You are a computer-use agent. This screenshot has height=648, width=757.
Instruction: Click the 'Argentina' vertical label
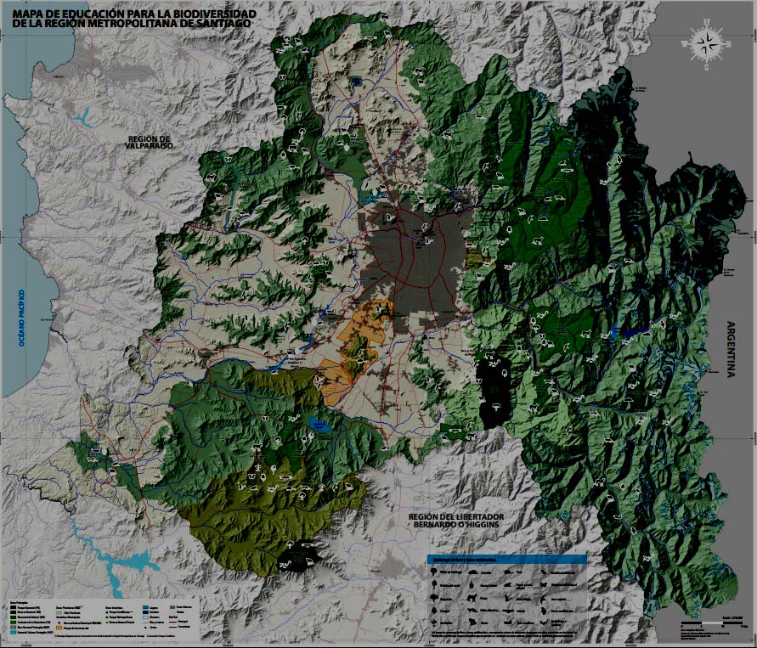729,348
